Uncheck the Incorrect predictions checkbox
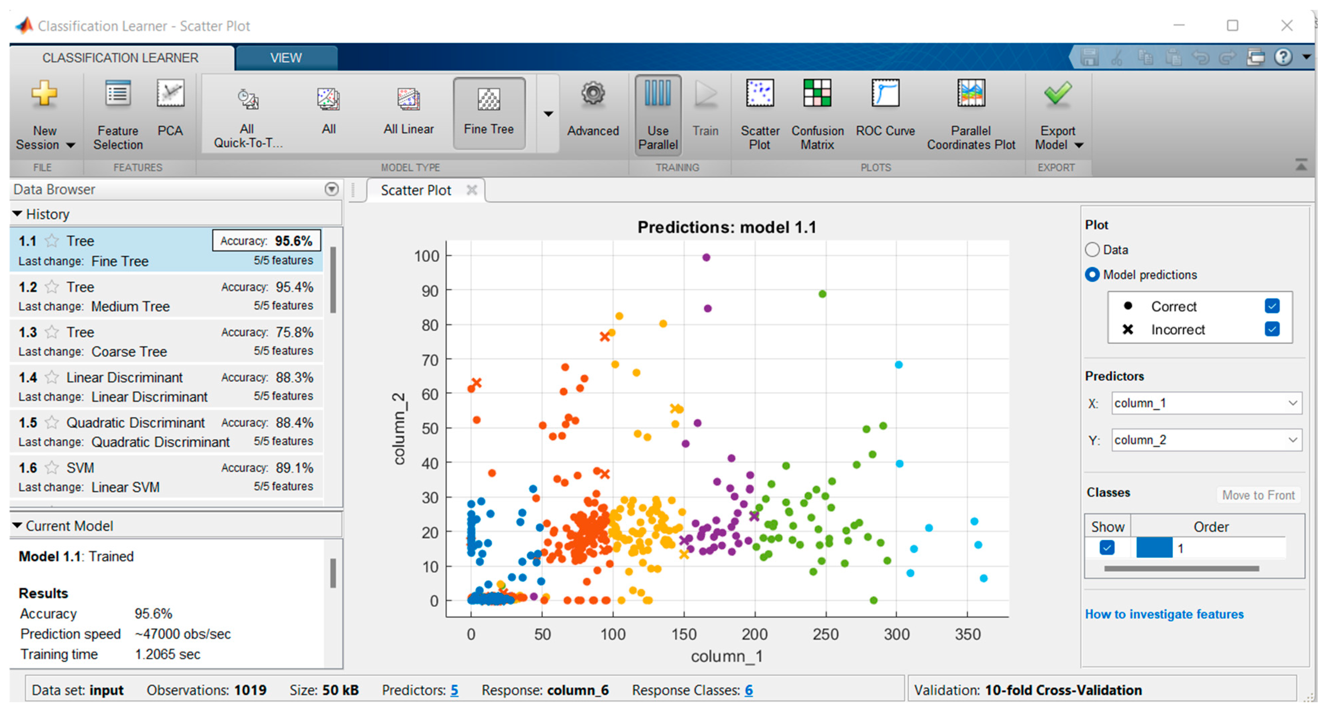This screenshot has width=1323, height=714. [x=1272, y=329]
